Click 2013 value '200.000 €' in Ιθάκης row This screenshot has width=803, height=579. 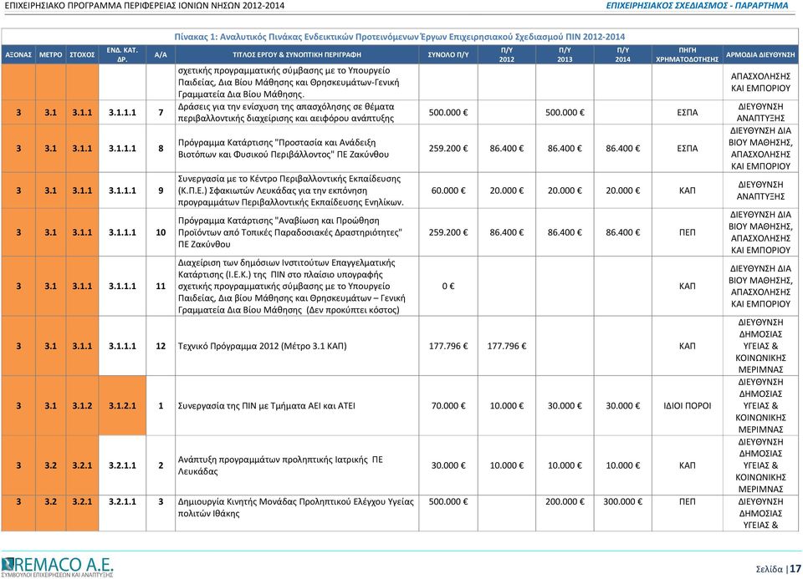click(x=565, y=502)
